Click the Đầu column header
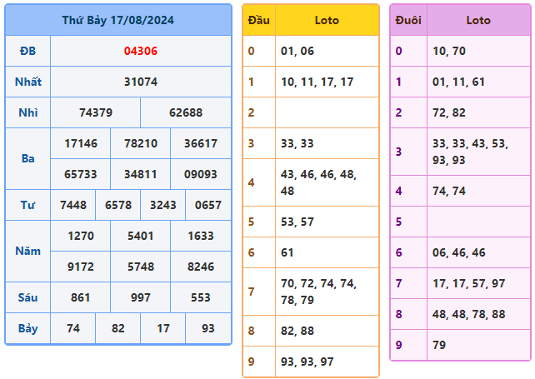 point(258,20)
